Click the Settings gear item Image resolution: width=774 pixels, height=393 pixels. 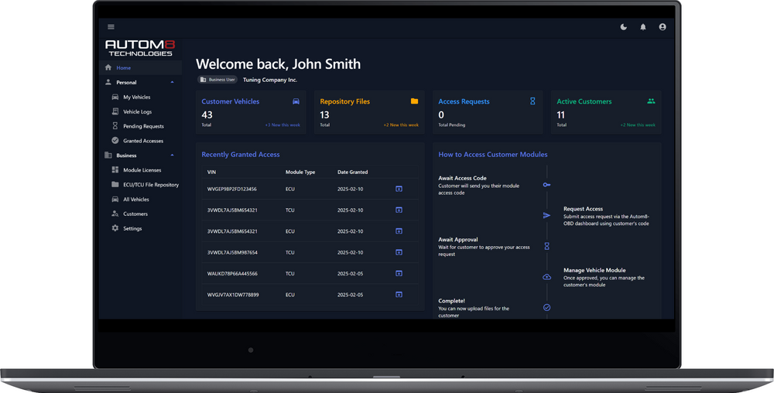pyautogui.click(x=132, y=228)
